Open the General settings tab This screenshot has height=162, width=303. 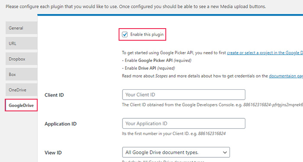pos(22,28)
